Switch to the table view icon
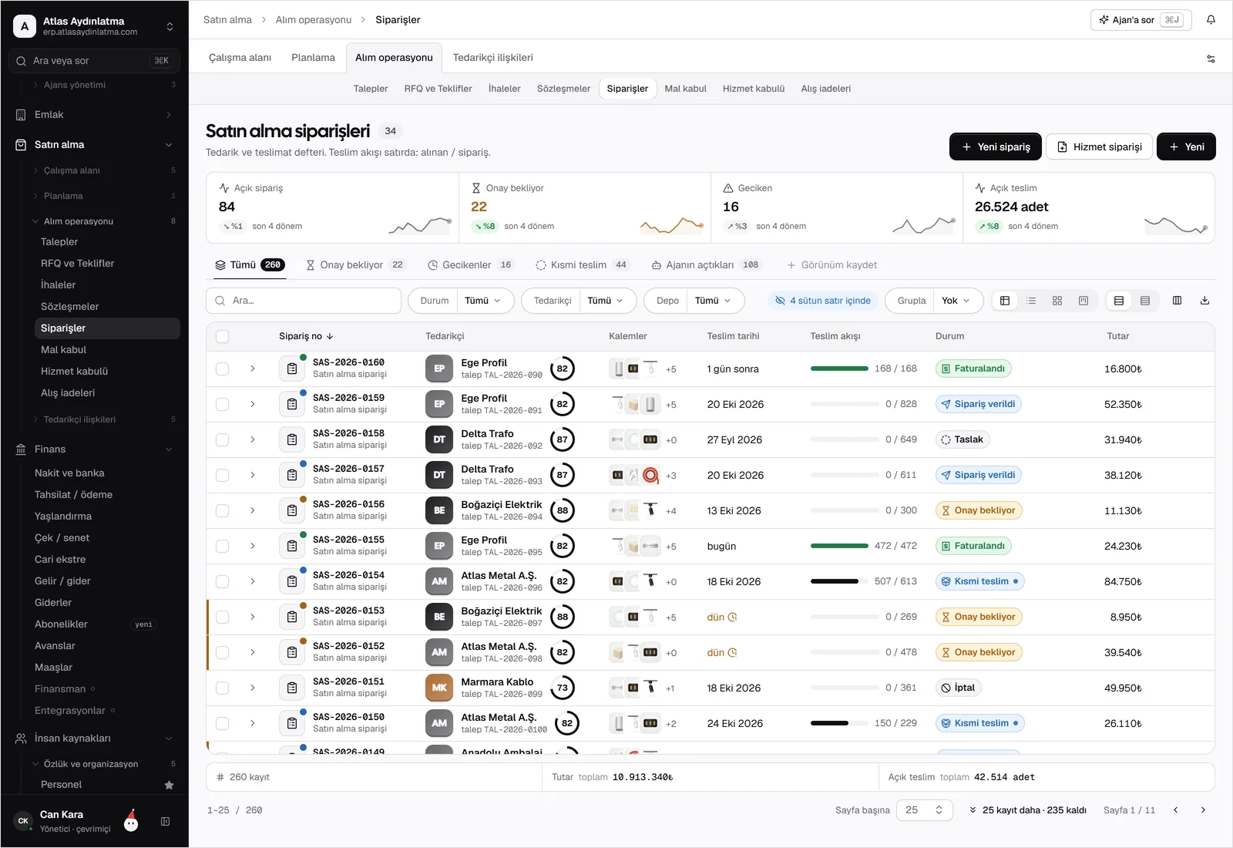Screen dimensions: 1233x848 click(1005, 301)
